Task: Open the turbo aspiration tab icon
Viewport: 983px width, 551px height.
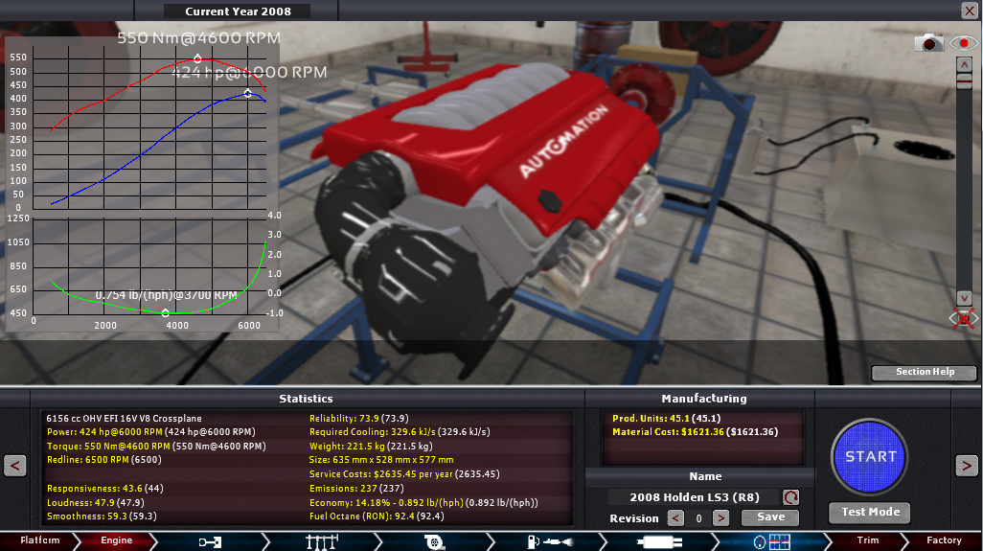Action: tap(434, 541)
